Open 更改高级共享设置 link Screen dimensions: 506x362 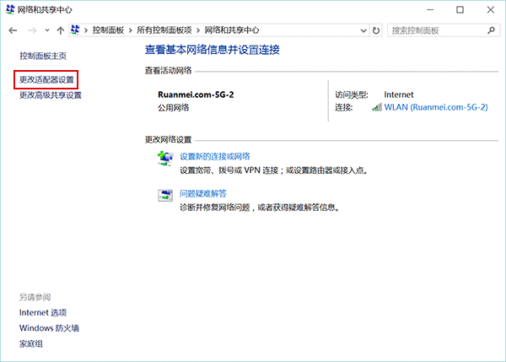(x=51, y=95)
